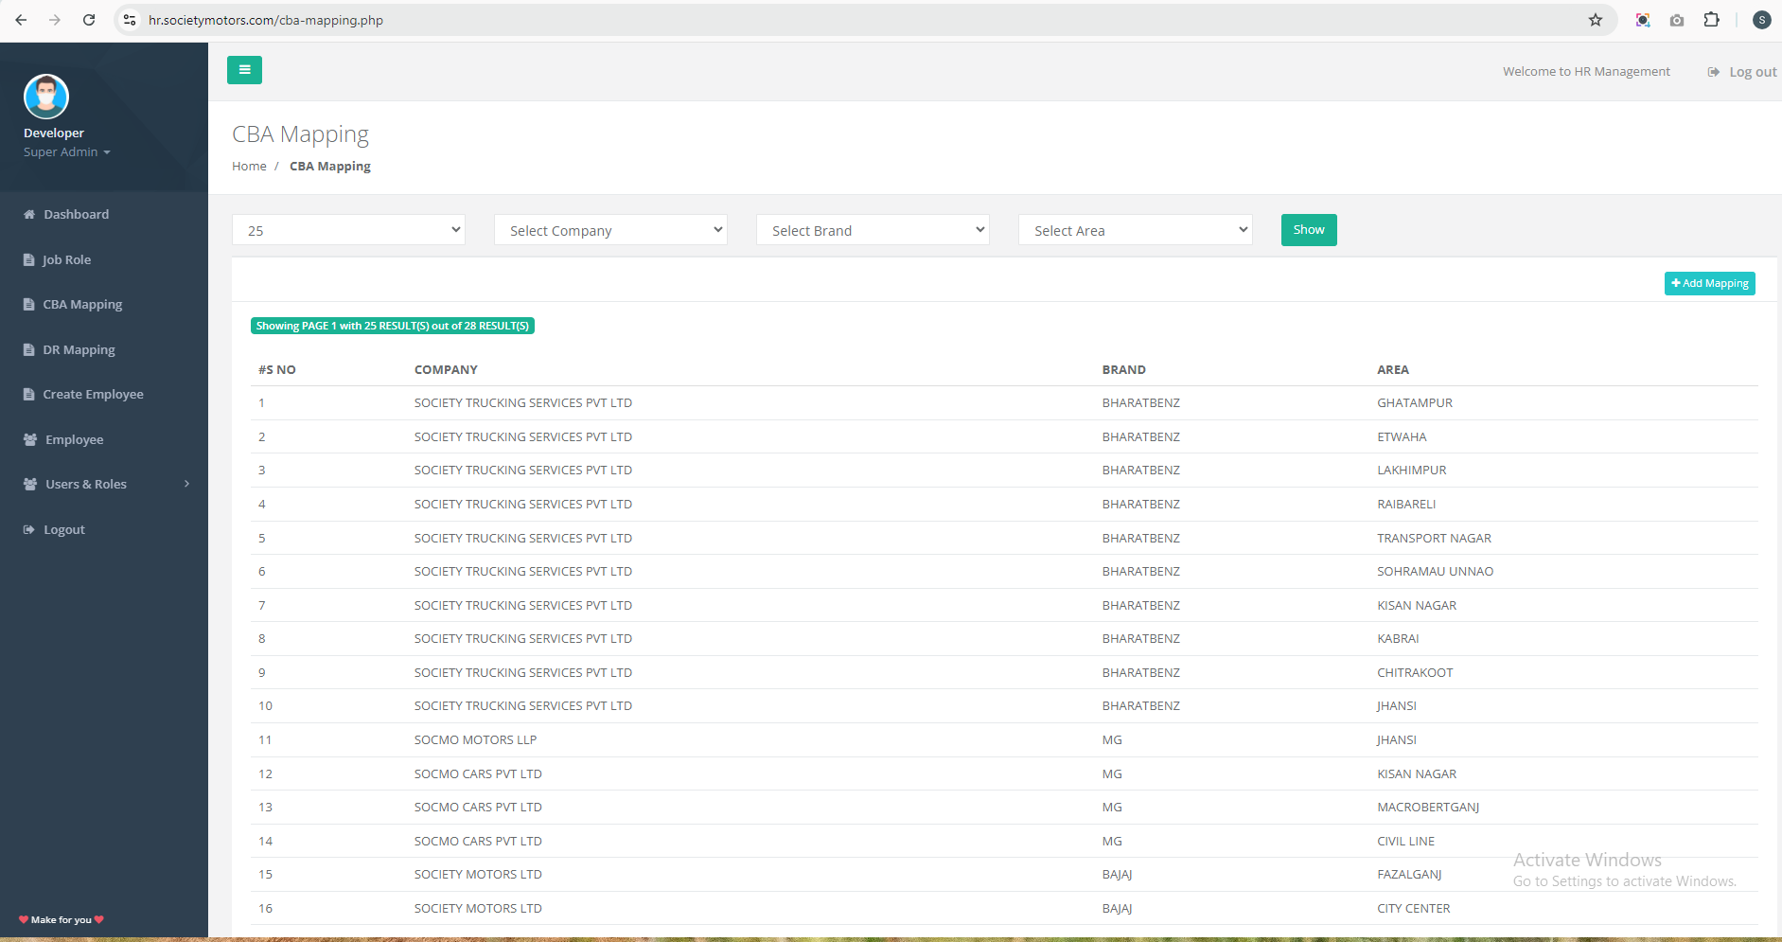Open Dashboard from the sidebar
The image size is (1782, 942).
coord(76,215)
